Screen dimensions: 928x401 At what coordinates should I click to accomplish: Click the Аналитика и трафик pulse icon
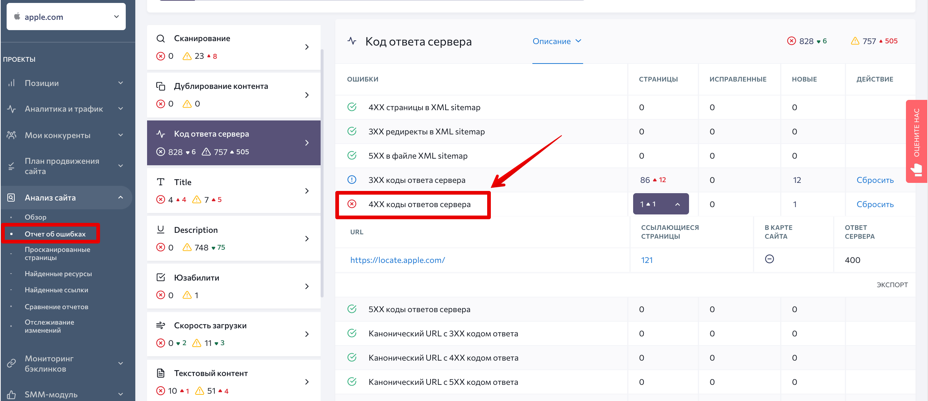11,109
